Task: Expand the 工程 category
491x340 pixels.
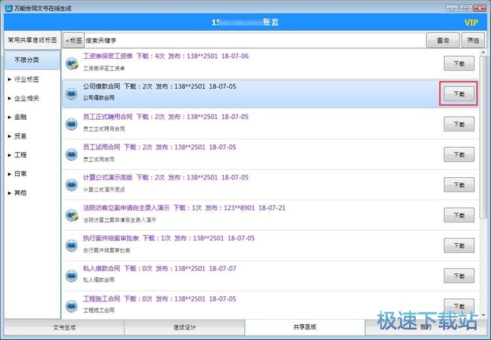Action: pyautogui.click(x=9, y=155)
